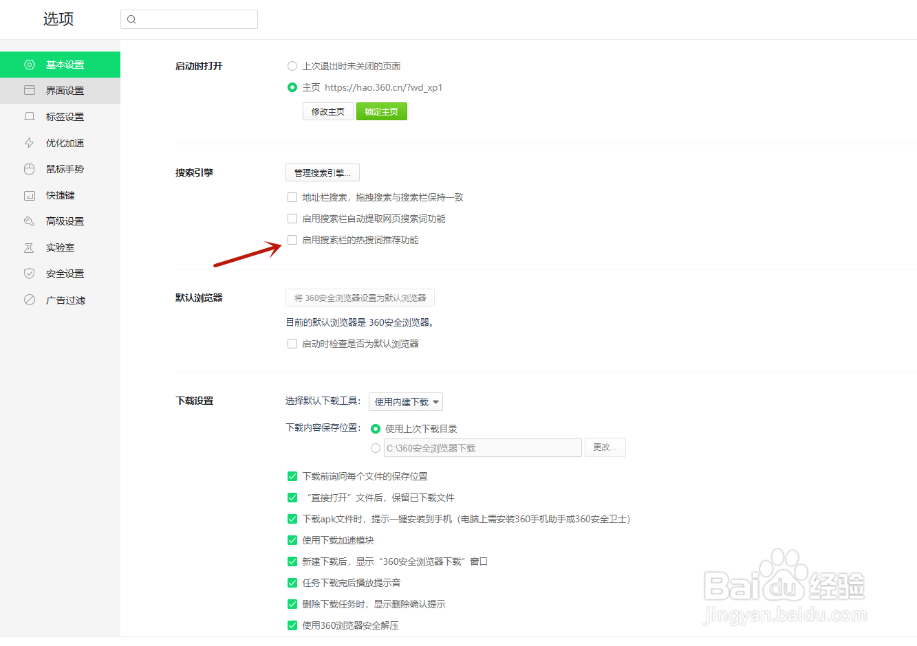Viewport: 917px width, 646px height.
Task: Uncheck 使用下载加速模块
Action: 292,540
